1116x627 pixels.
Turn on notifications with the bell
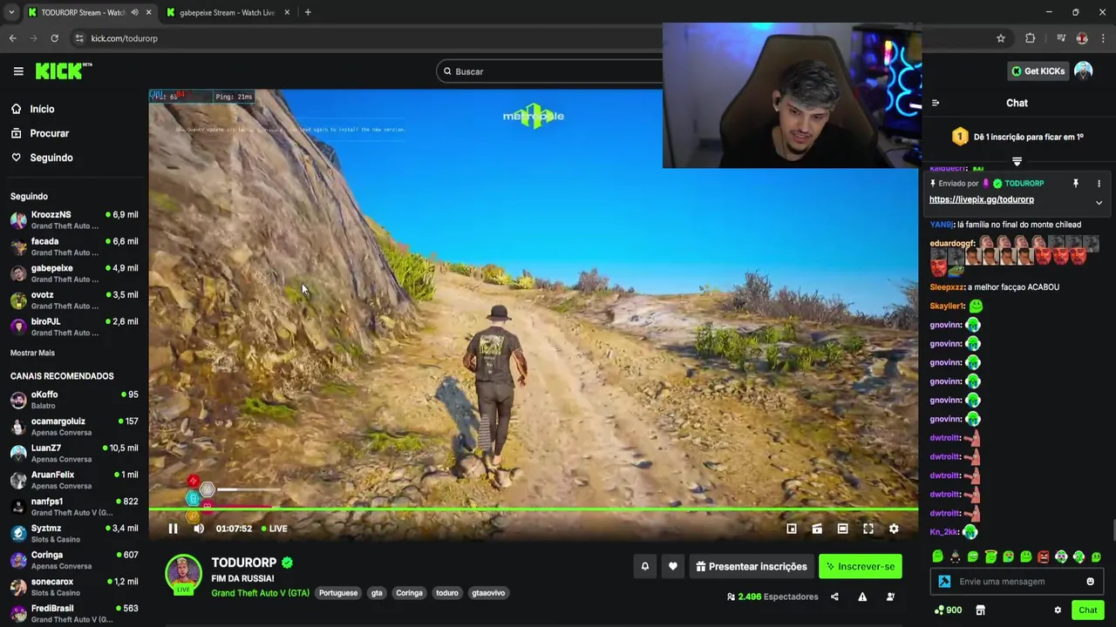coord(645,566)
